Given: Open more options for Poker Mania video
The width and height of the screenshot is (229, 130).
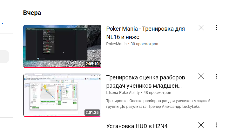Looking at the screenshot, I should click(216, 28).
